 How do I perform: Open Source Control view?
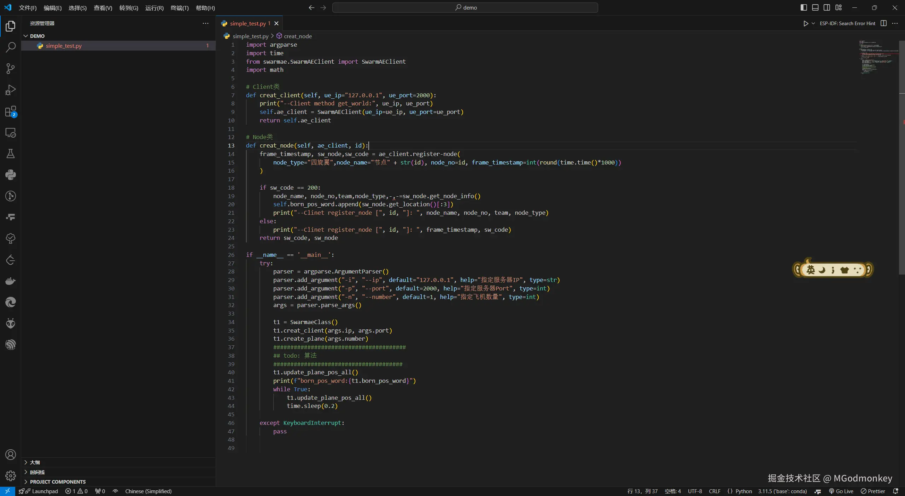(x=11, y=68)
